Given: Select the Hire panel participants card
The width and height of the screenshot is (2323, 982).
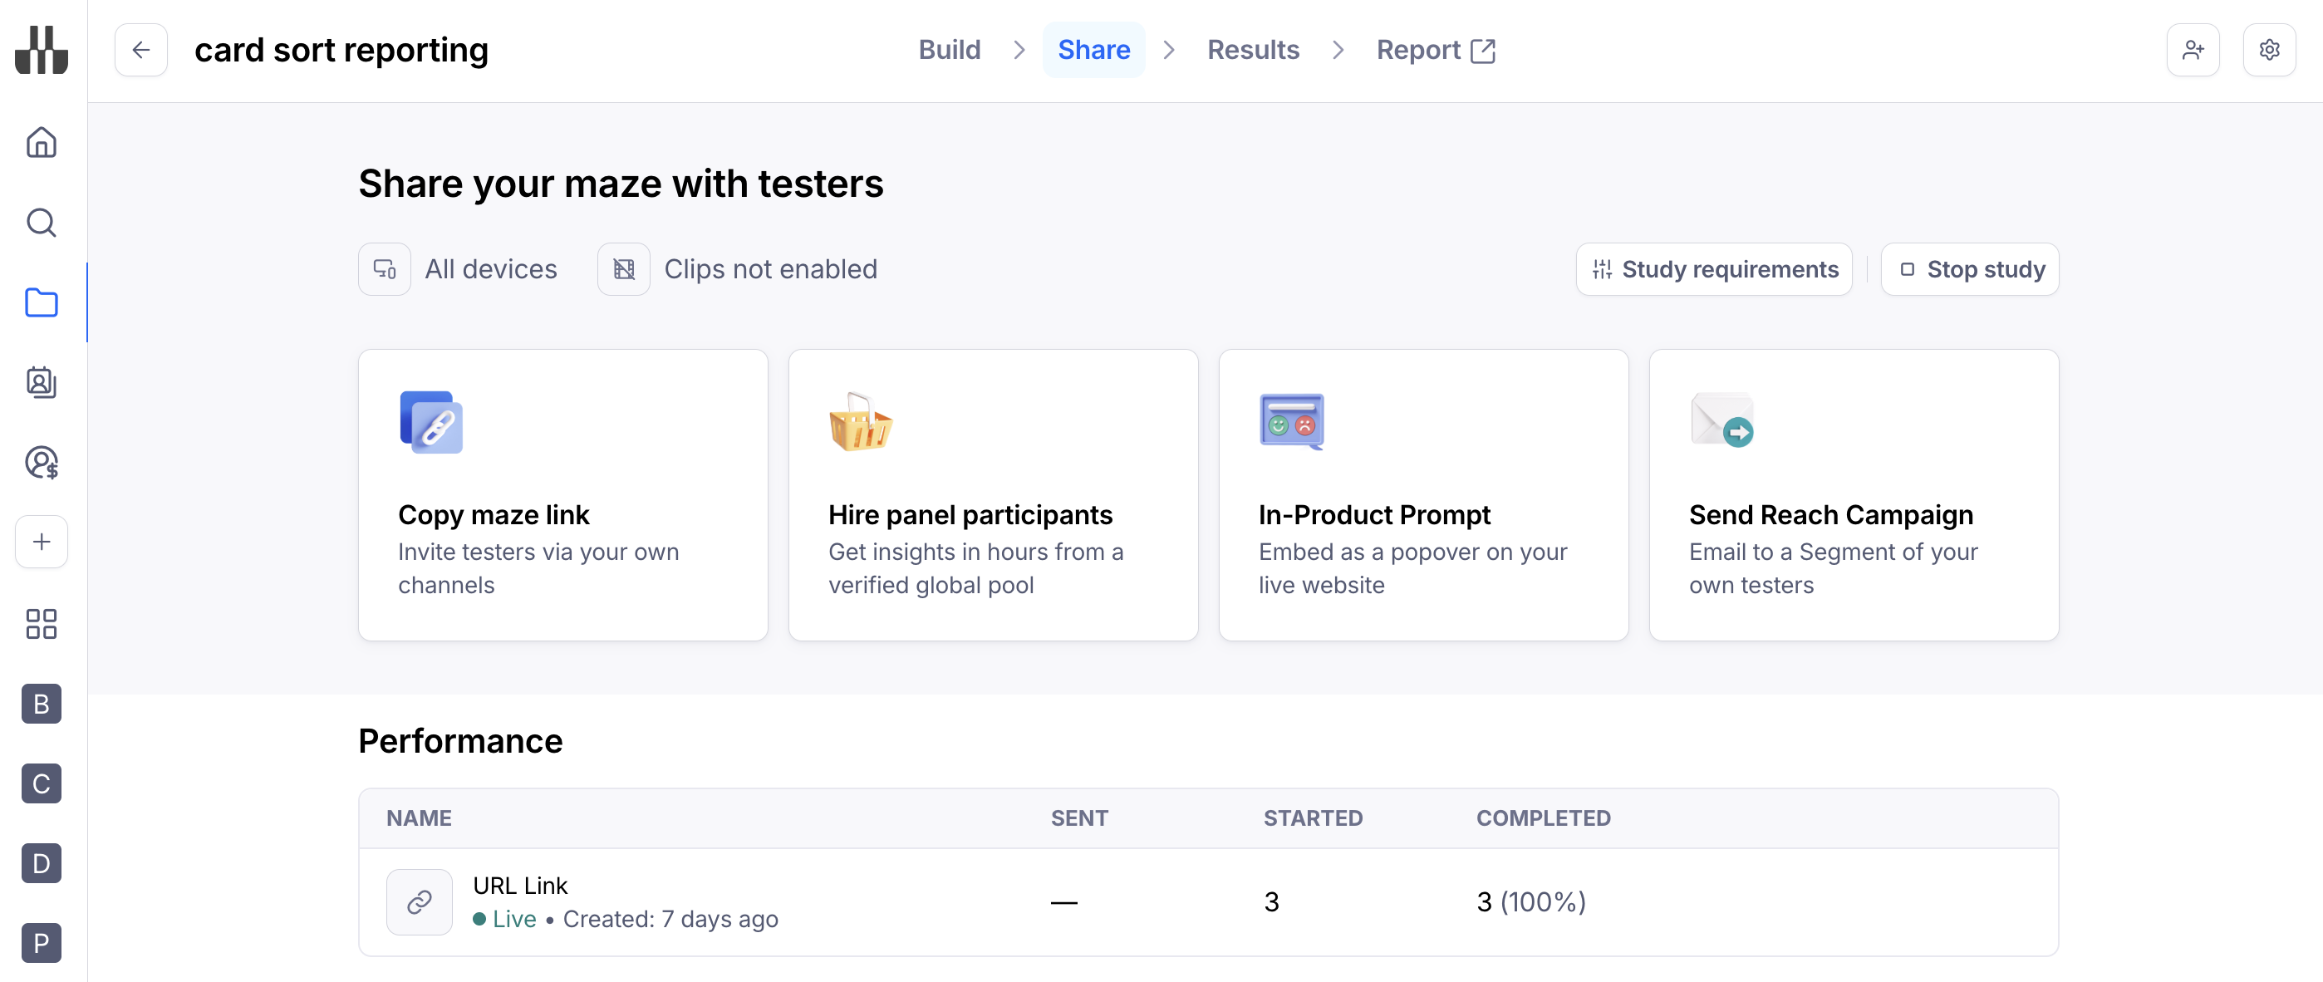Looking at the screenshot, I should point(993,495).
